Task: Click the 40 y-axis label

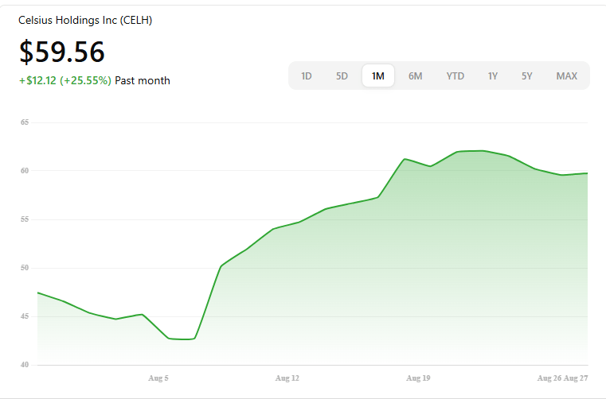Action: coord(25,365)
